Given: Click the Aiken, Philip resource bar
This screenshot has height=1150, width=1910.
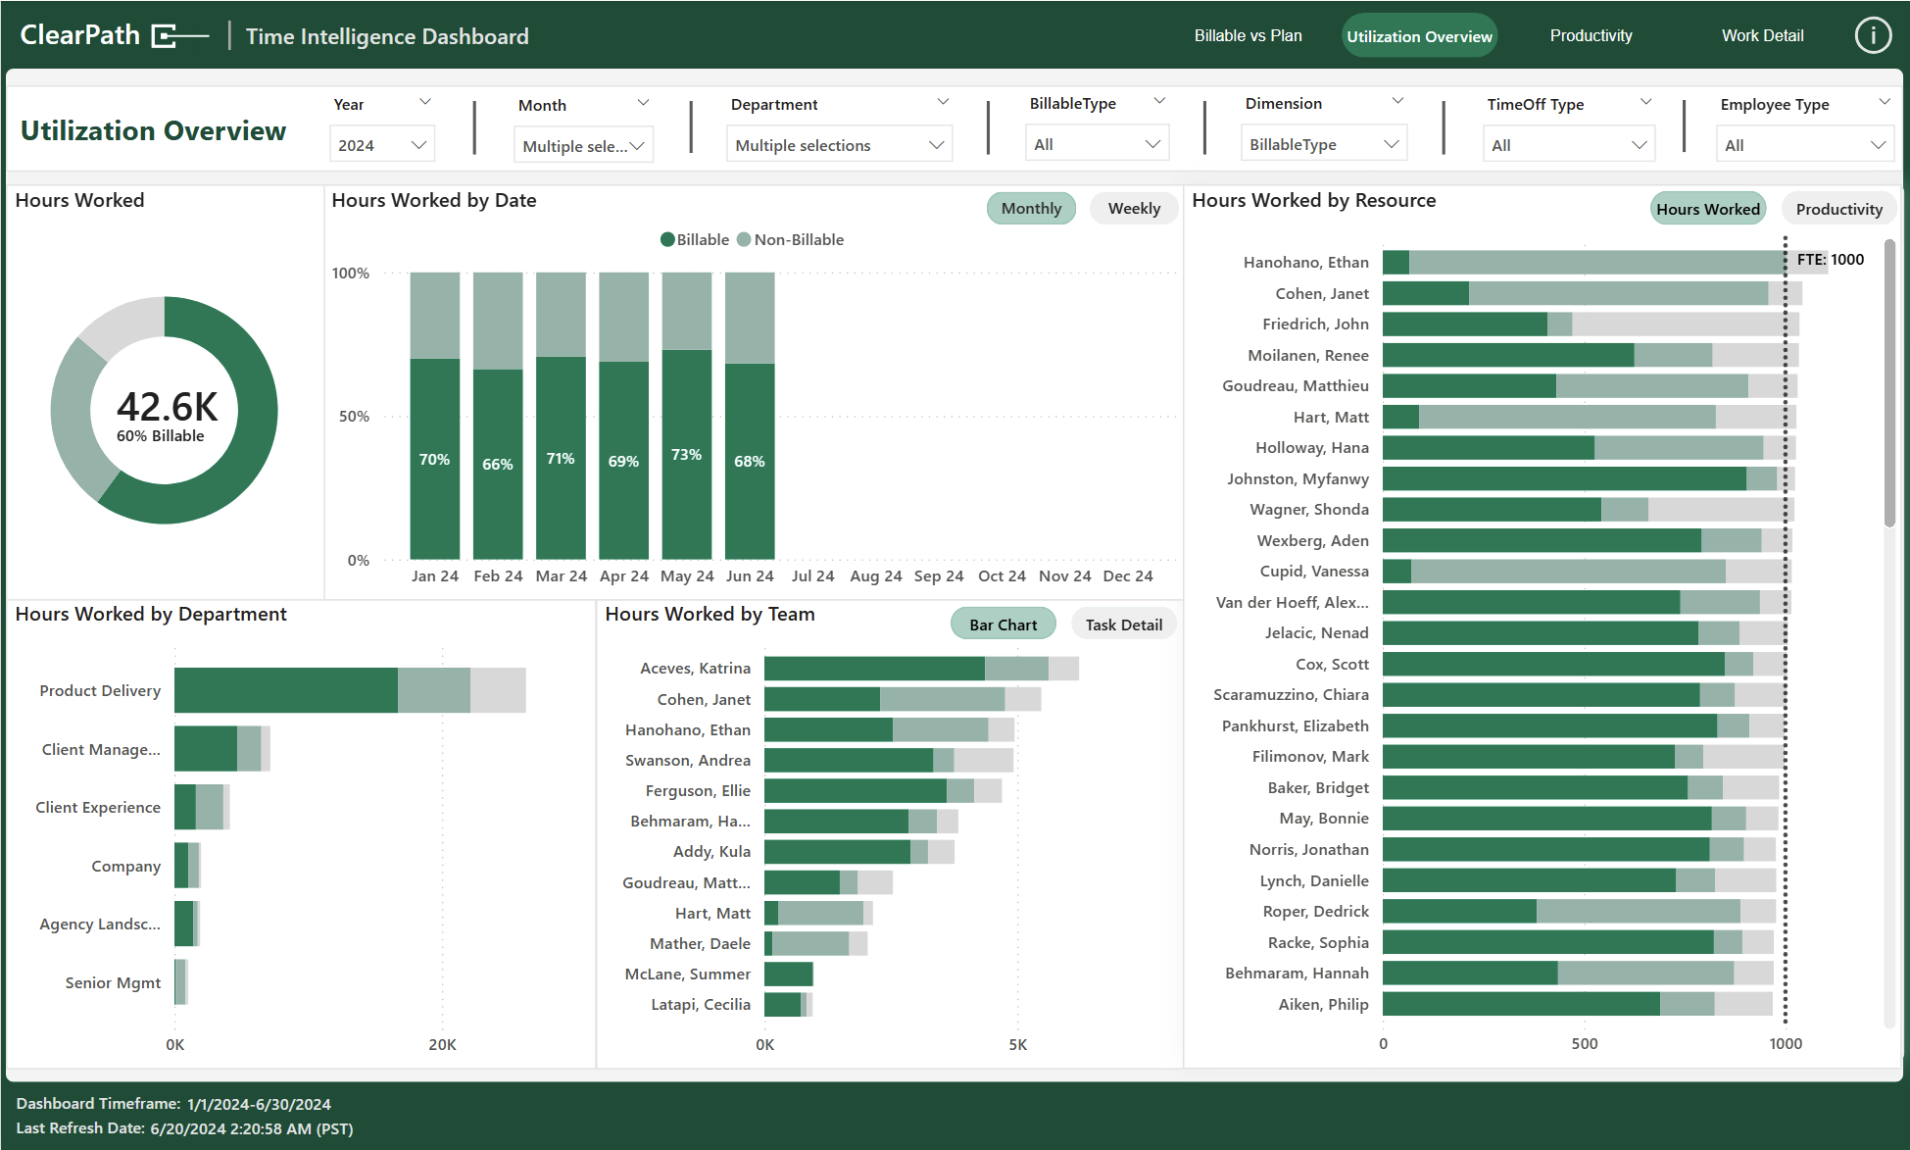Looking at the screenshot, I should 1578,1004.
